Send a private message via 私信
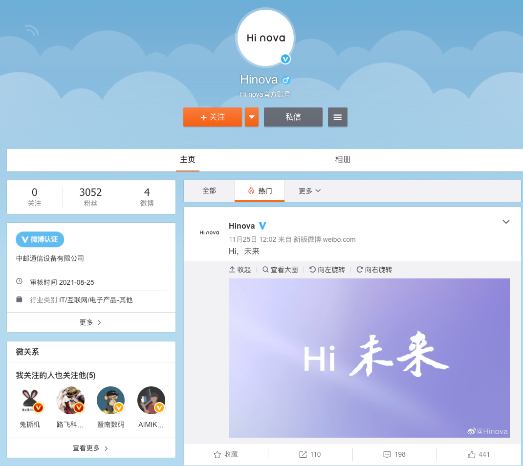The width and height of the screenshot is (523, 466). coord(293,117)
